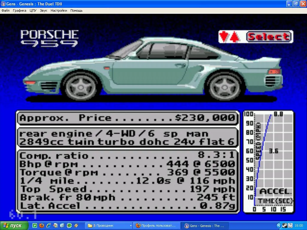Click the orange striped quick launch icon
This screenshot has width=307, height=230.
click(x=76, y=226)
